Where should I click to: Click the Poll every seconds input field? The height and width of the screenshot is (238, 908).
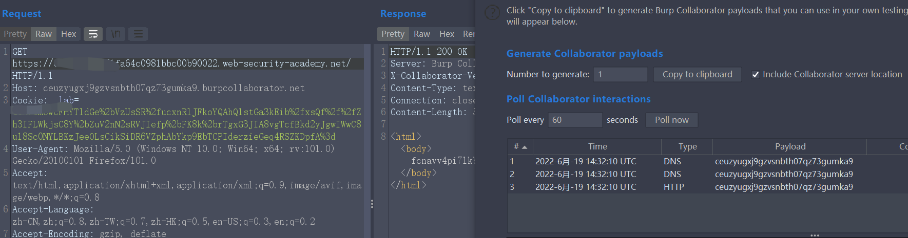pyautogui.click(x=574, y=120)
